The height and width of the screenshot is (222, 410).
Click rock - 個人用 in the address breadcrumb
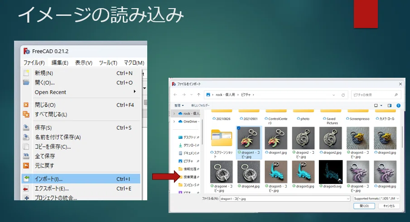point(226,94)
